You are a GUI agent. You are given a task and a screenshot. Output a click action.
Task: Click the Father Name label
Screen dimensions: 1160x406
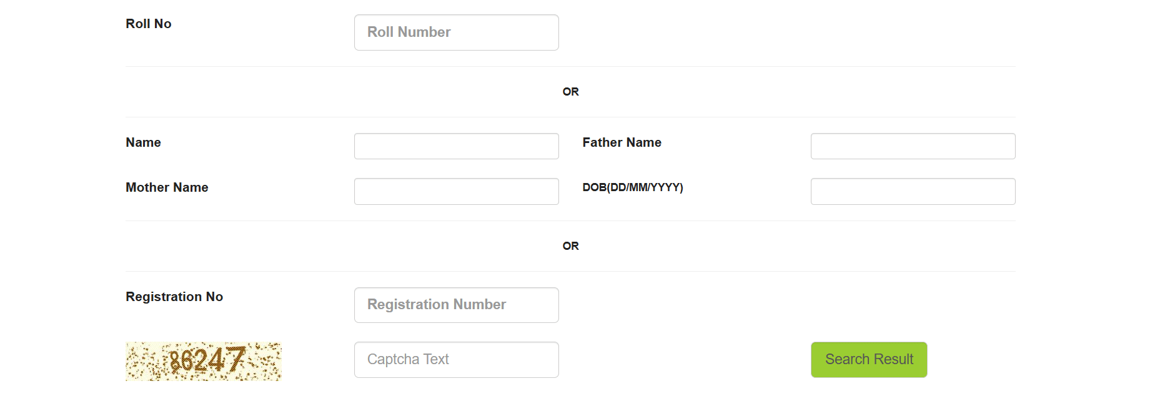(622, 142)
